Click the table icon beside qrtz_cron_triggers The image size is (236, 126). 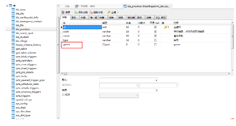pyautogui.click(x=13, y=65)
